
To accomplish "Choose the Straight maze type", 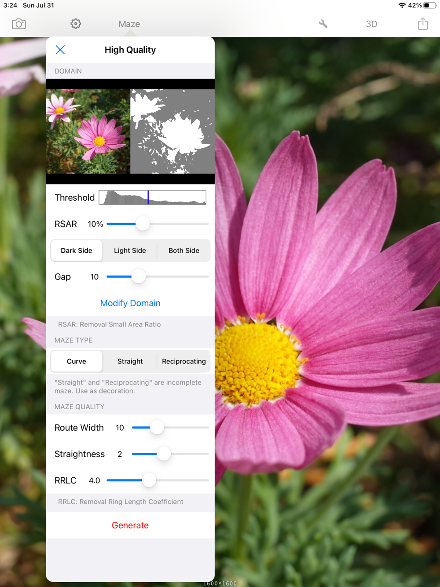I will [130, 361].
